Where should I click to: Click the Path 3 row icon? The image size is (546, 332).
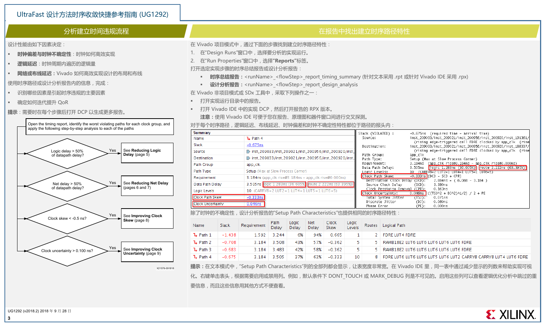point(195,249)
